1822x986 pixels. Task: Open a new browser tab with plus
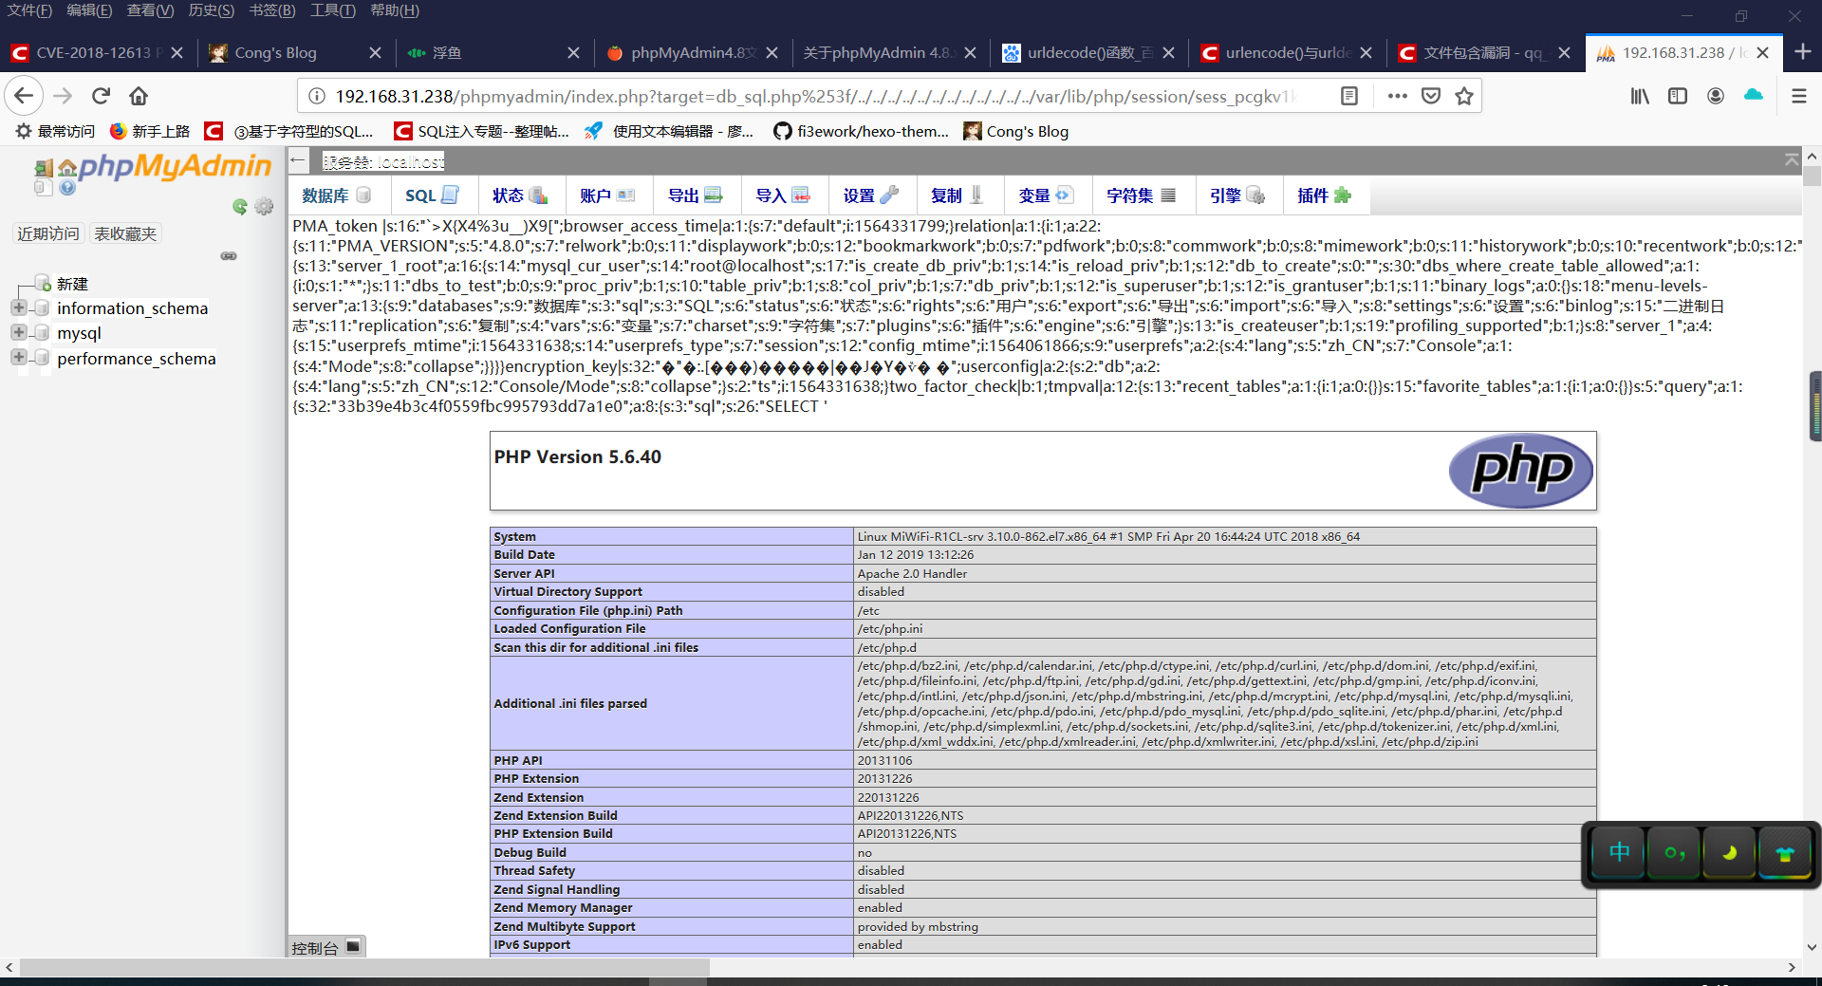point(1803,52)
